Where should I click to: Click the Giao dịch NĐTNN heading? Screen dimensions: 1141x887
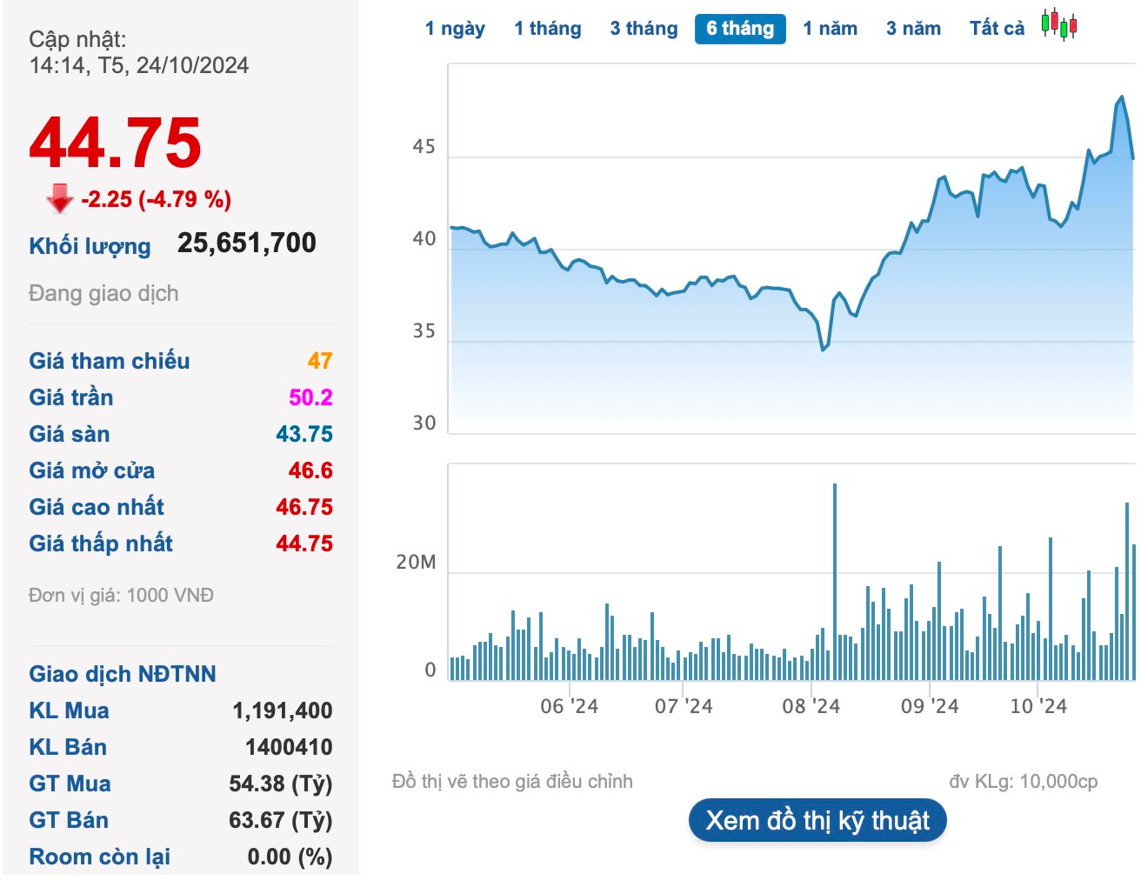[123, 674]
